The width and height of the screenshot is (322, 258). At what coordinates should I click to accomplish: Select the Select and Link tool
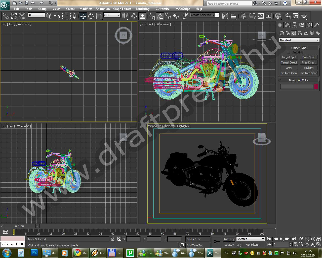coord(6,16)
